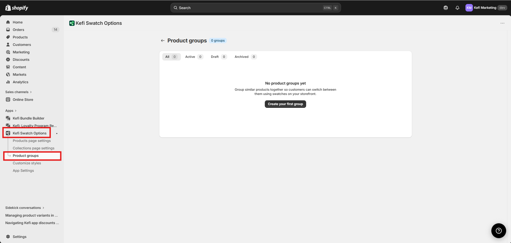The height and width of the screenshot is (243, 511).
Task: Click the search magnifier icon
Action: (176, 8)
